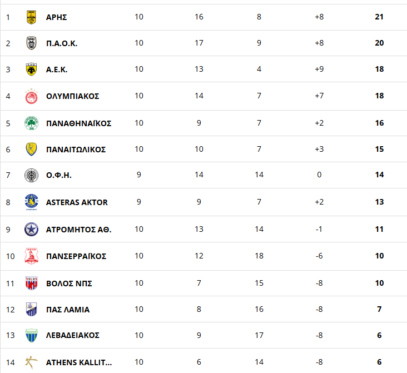Click the ΛΕΒΑΔΕΙΑΚΟΣ green shield logo
Viewport: 407px width, 373px height.
31,335
